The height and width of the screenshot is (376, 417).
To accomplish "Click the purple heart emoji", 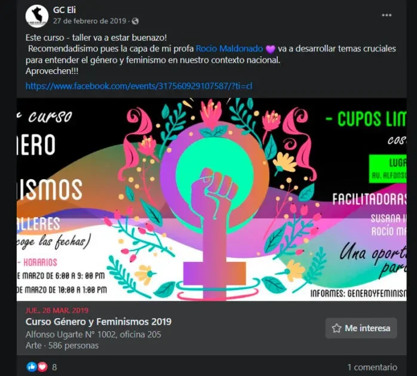I will pos(271,49).
